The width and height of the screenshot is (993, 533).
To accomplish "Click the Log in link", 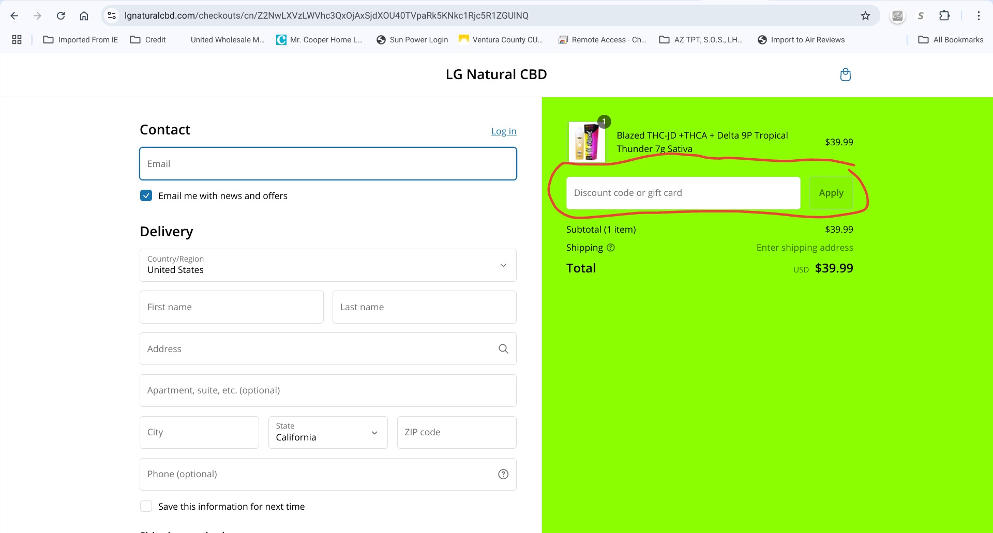I will [x=504, y=131].
